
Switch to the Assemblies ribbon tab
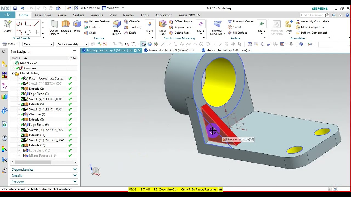(43, 15)
